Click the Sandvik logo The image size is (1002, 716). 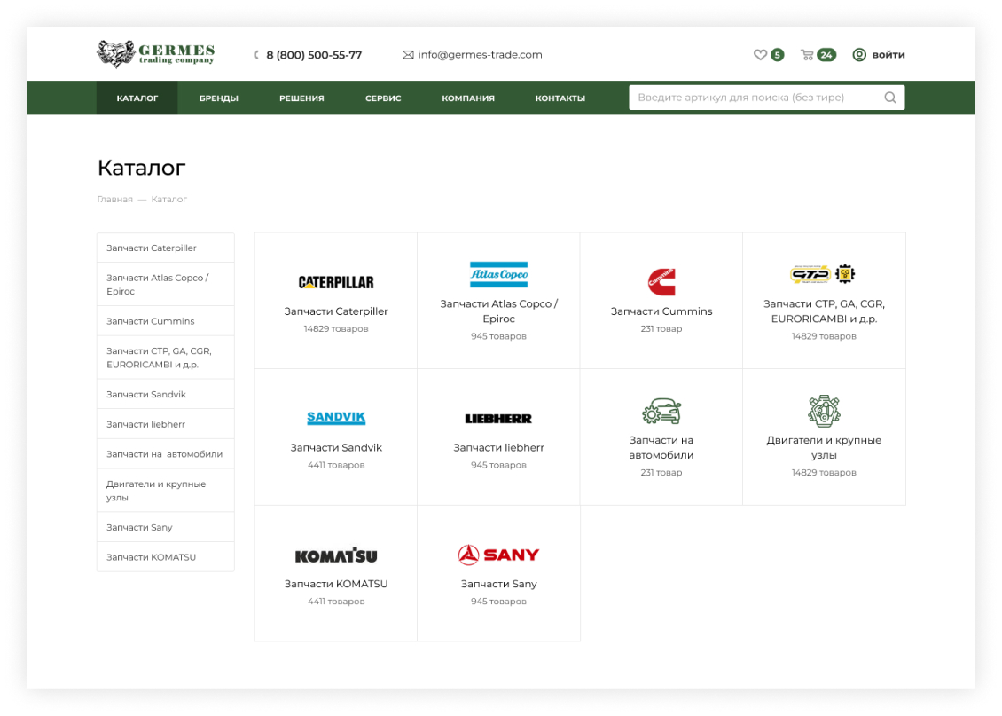pos(336,418)
